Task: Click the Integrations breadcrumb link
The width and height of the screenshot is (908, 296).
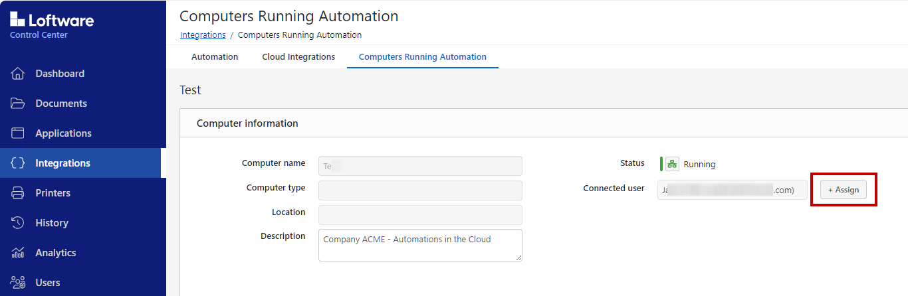Action: 203,35
